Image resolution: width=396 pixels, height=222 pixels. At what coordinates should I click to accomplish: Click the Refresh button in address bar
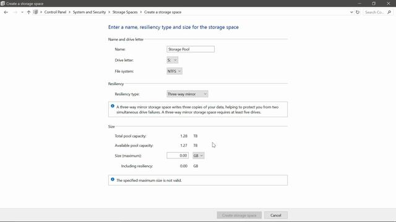pos(358,12)
